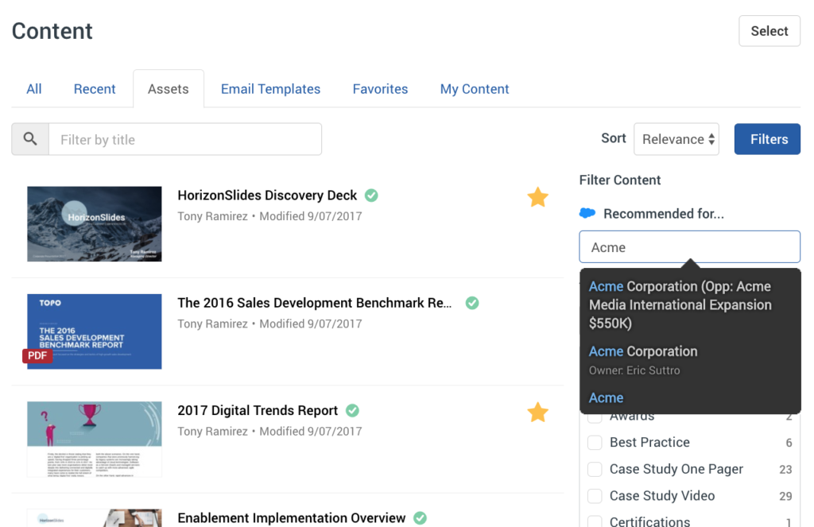Click the Select button

769,31
